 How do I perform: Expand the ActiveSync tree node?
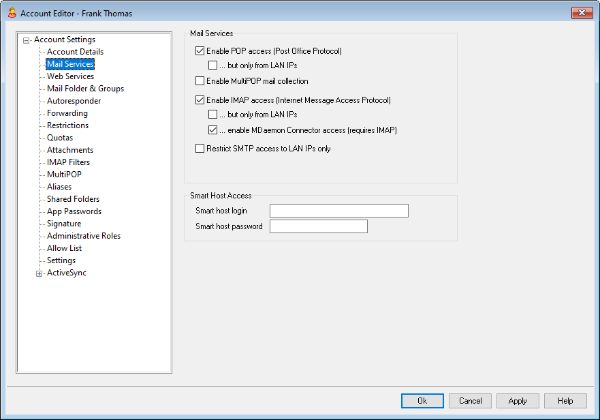click(40, 273)
